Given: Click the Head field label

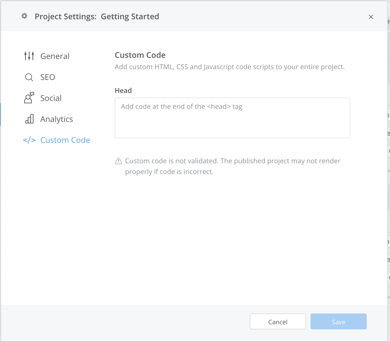Looking at the screenshot, I should pos(123,91).
